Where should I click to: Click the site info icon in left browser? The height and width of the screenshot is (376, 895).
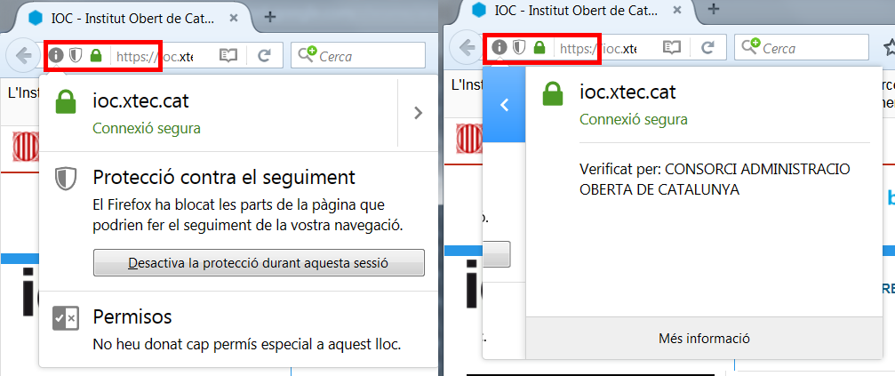click(55, 55)
